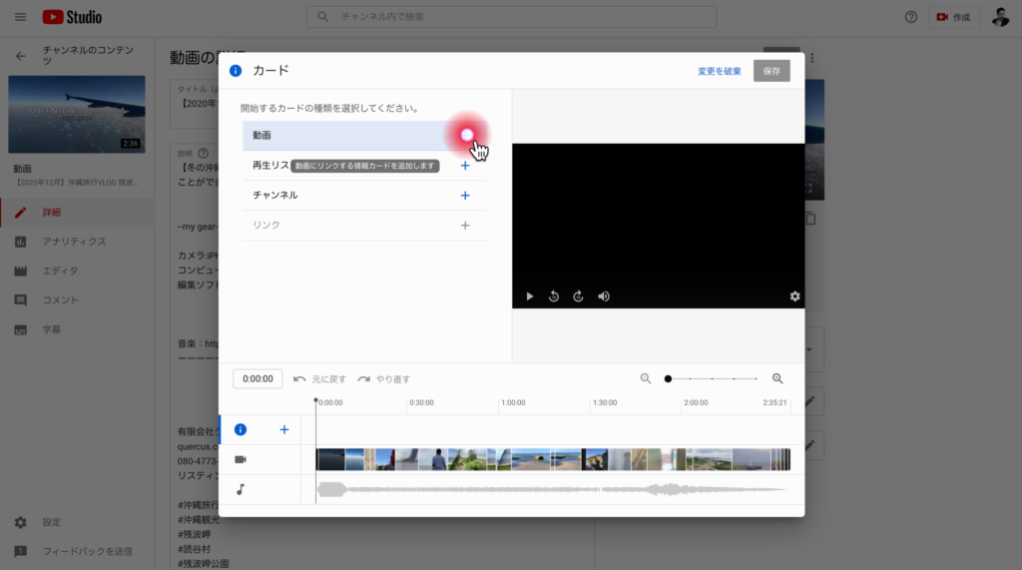Click the blue info icon beside カード title
The image size is (1022, 570).
236,71
